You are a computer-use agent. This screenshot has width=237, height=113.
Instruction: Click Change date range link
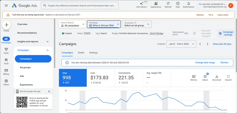205,62
